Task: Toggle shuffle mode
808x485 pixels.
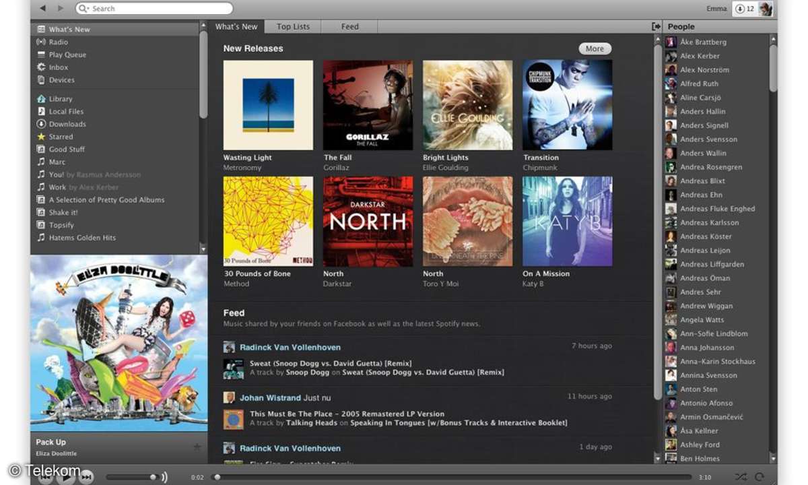Action: pos(741,477)
